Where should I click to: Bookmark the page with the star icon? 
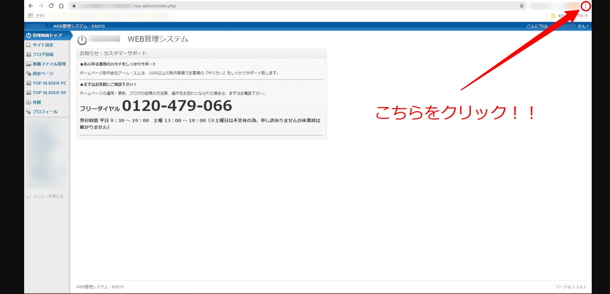click(x=521, y=6)
